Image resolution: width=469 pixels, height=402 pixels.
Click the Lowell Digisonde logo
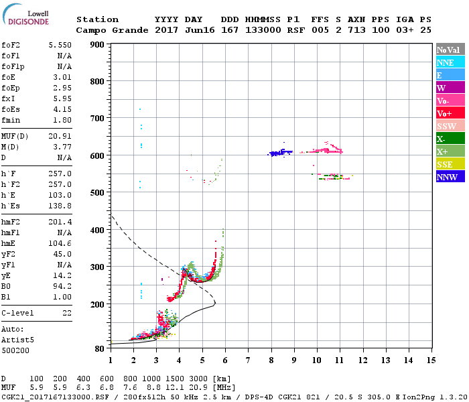click(x=25, y=15)
